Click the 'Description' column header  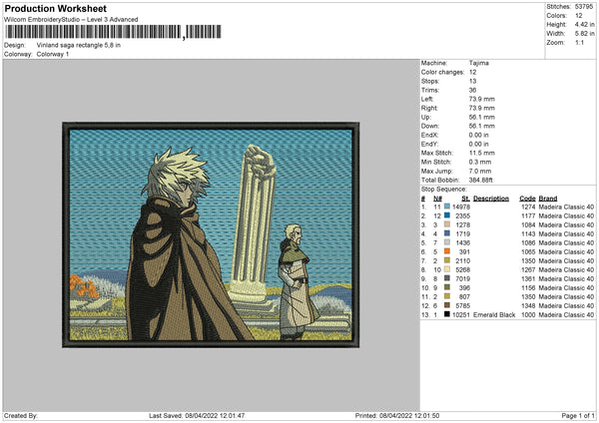[x=491, y=199]
